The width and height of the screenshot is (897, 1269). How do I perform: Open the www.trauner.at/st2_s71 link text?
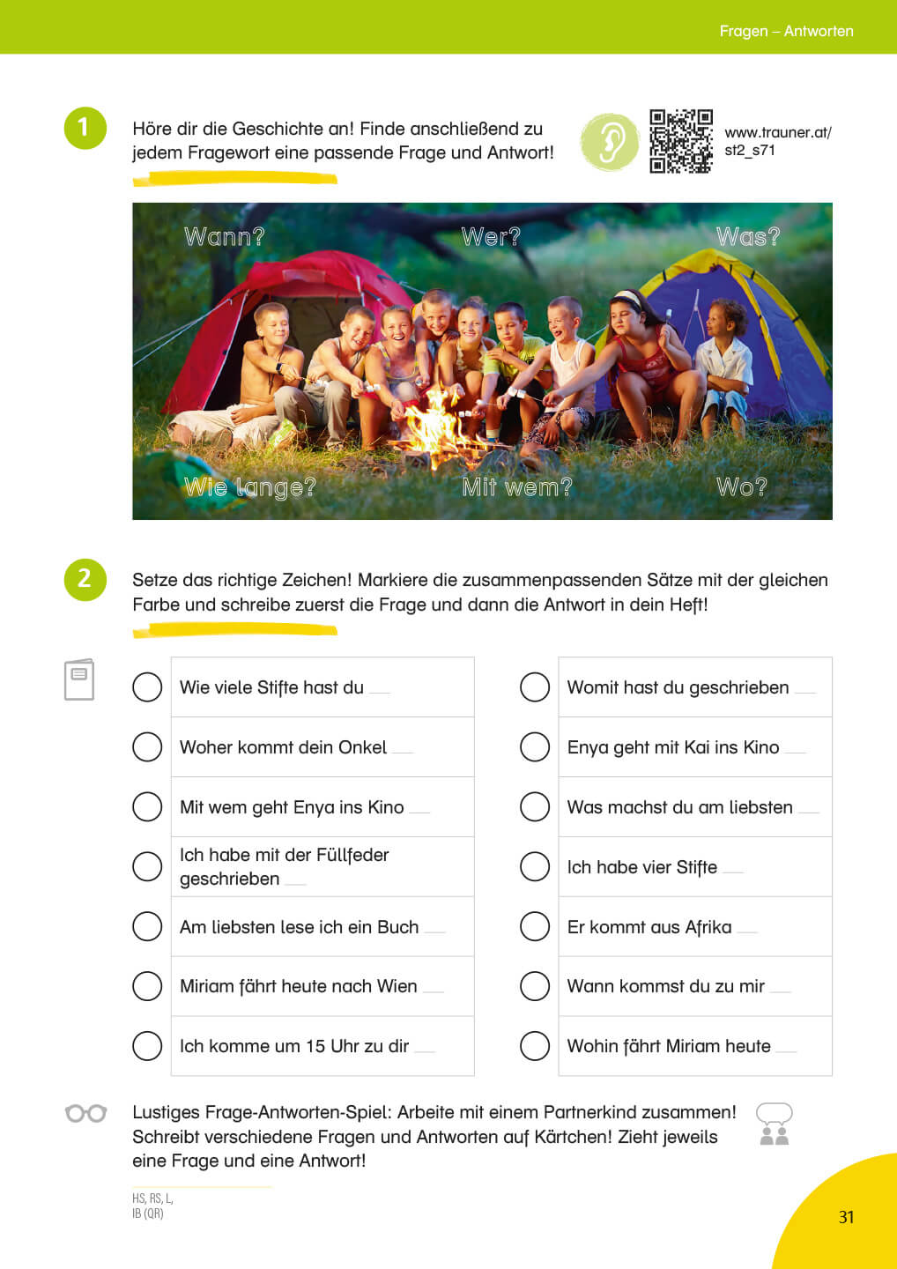[x=777, y=141]
